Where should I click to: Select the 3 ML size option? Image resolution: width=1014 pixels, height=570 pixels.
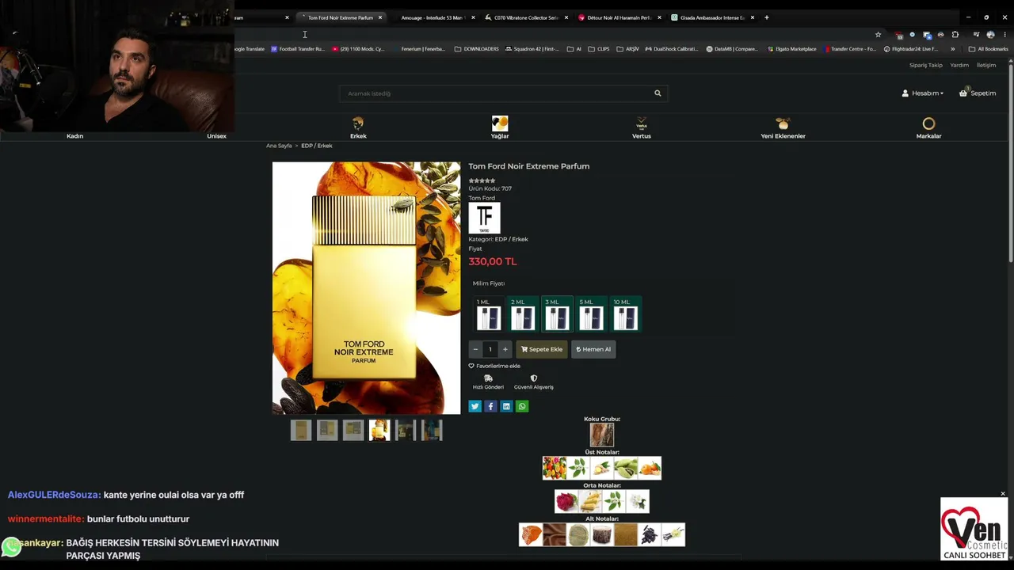pyautogui.click(x=557, y=314)
